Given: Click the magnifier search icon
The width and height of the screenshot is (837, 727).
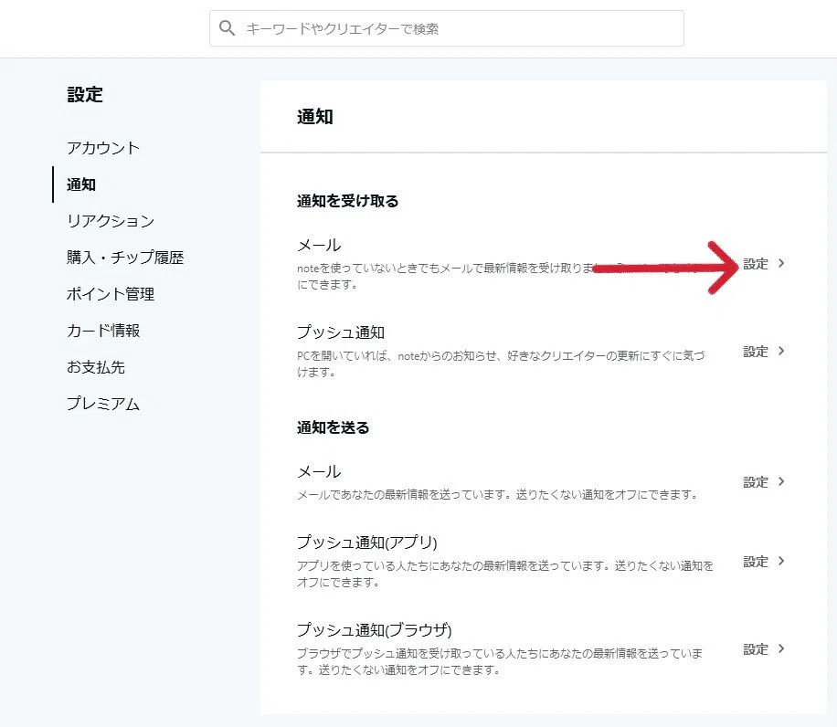Looking at the screenshot, I should pyautogui.click(x=227, y=28).
